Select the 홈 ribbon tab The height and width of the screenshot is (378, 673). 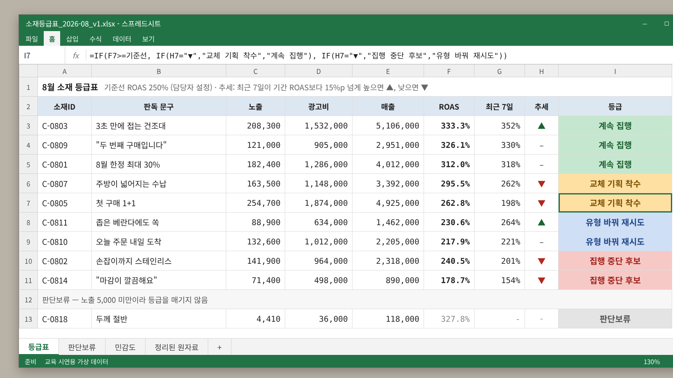click(52, 39)
